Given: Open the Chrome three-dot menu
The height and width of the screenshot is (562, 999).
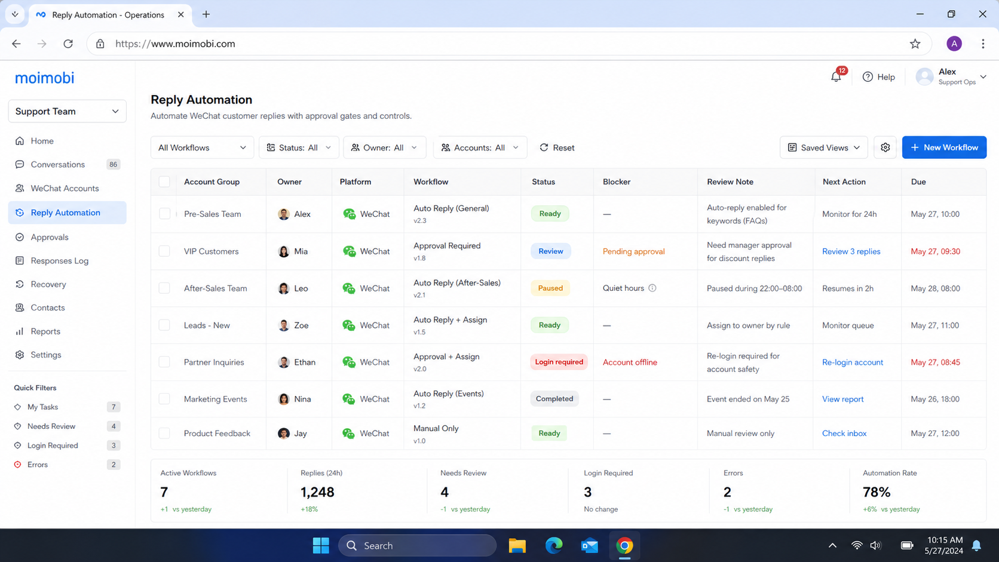Looking at the screenshot, I should tap(983, 44).
